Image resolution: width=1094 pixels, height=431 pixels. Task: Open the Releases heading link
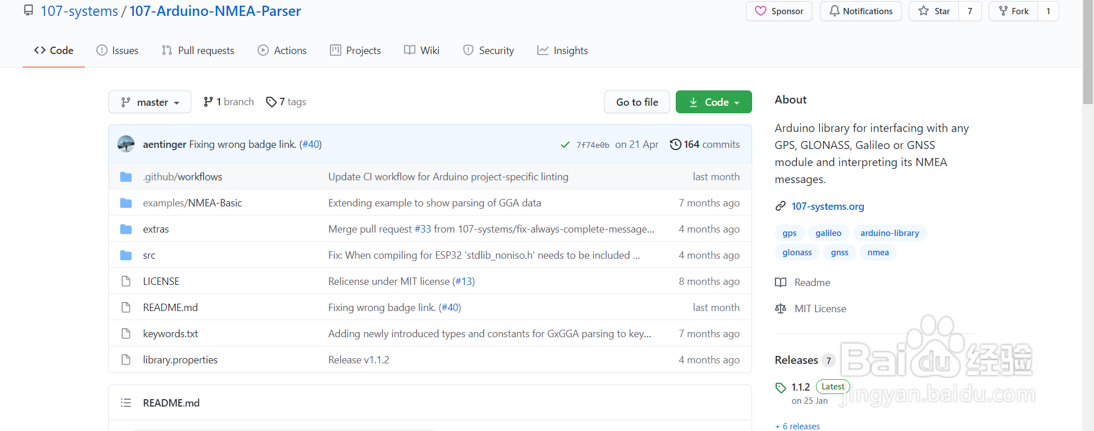coord(805,360)
